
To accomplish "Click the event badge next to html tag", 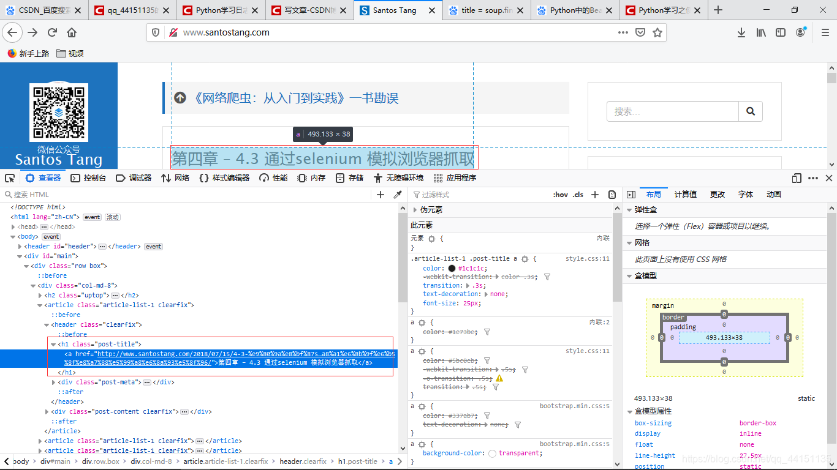I will click(93, 217).
